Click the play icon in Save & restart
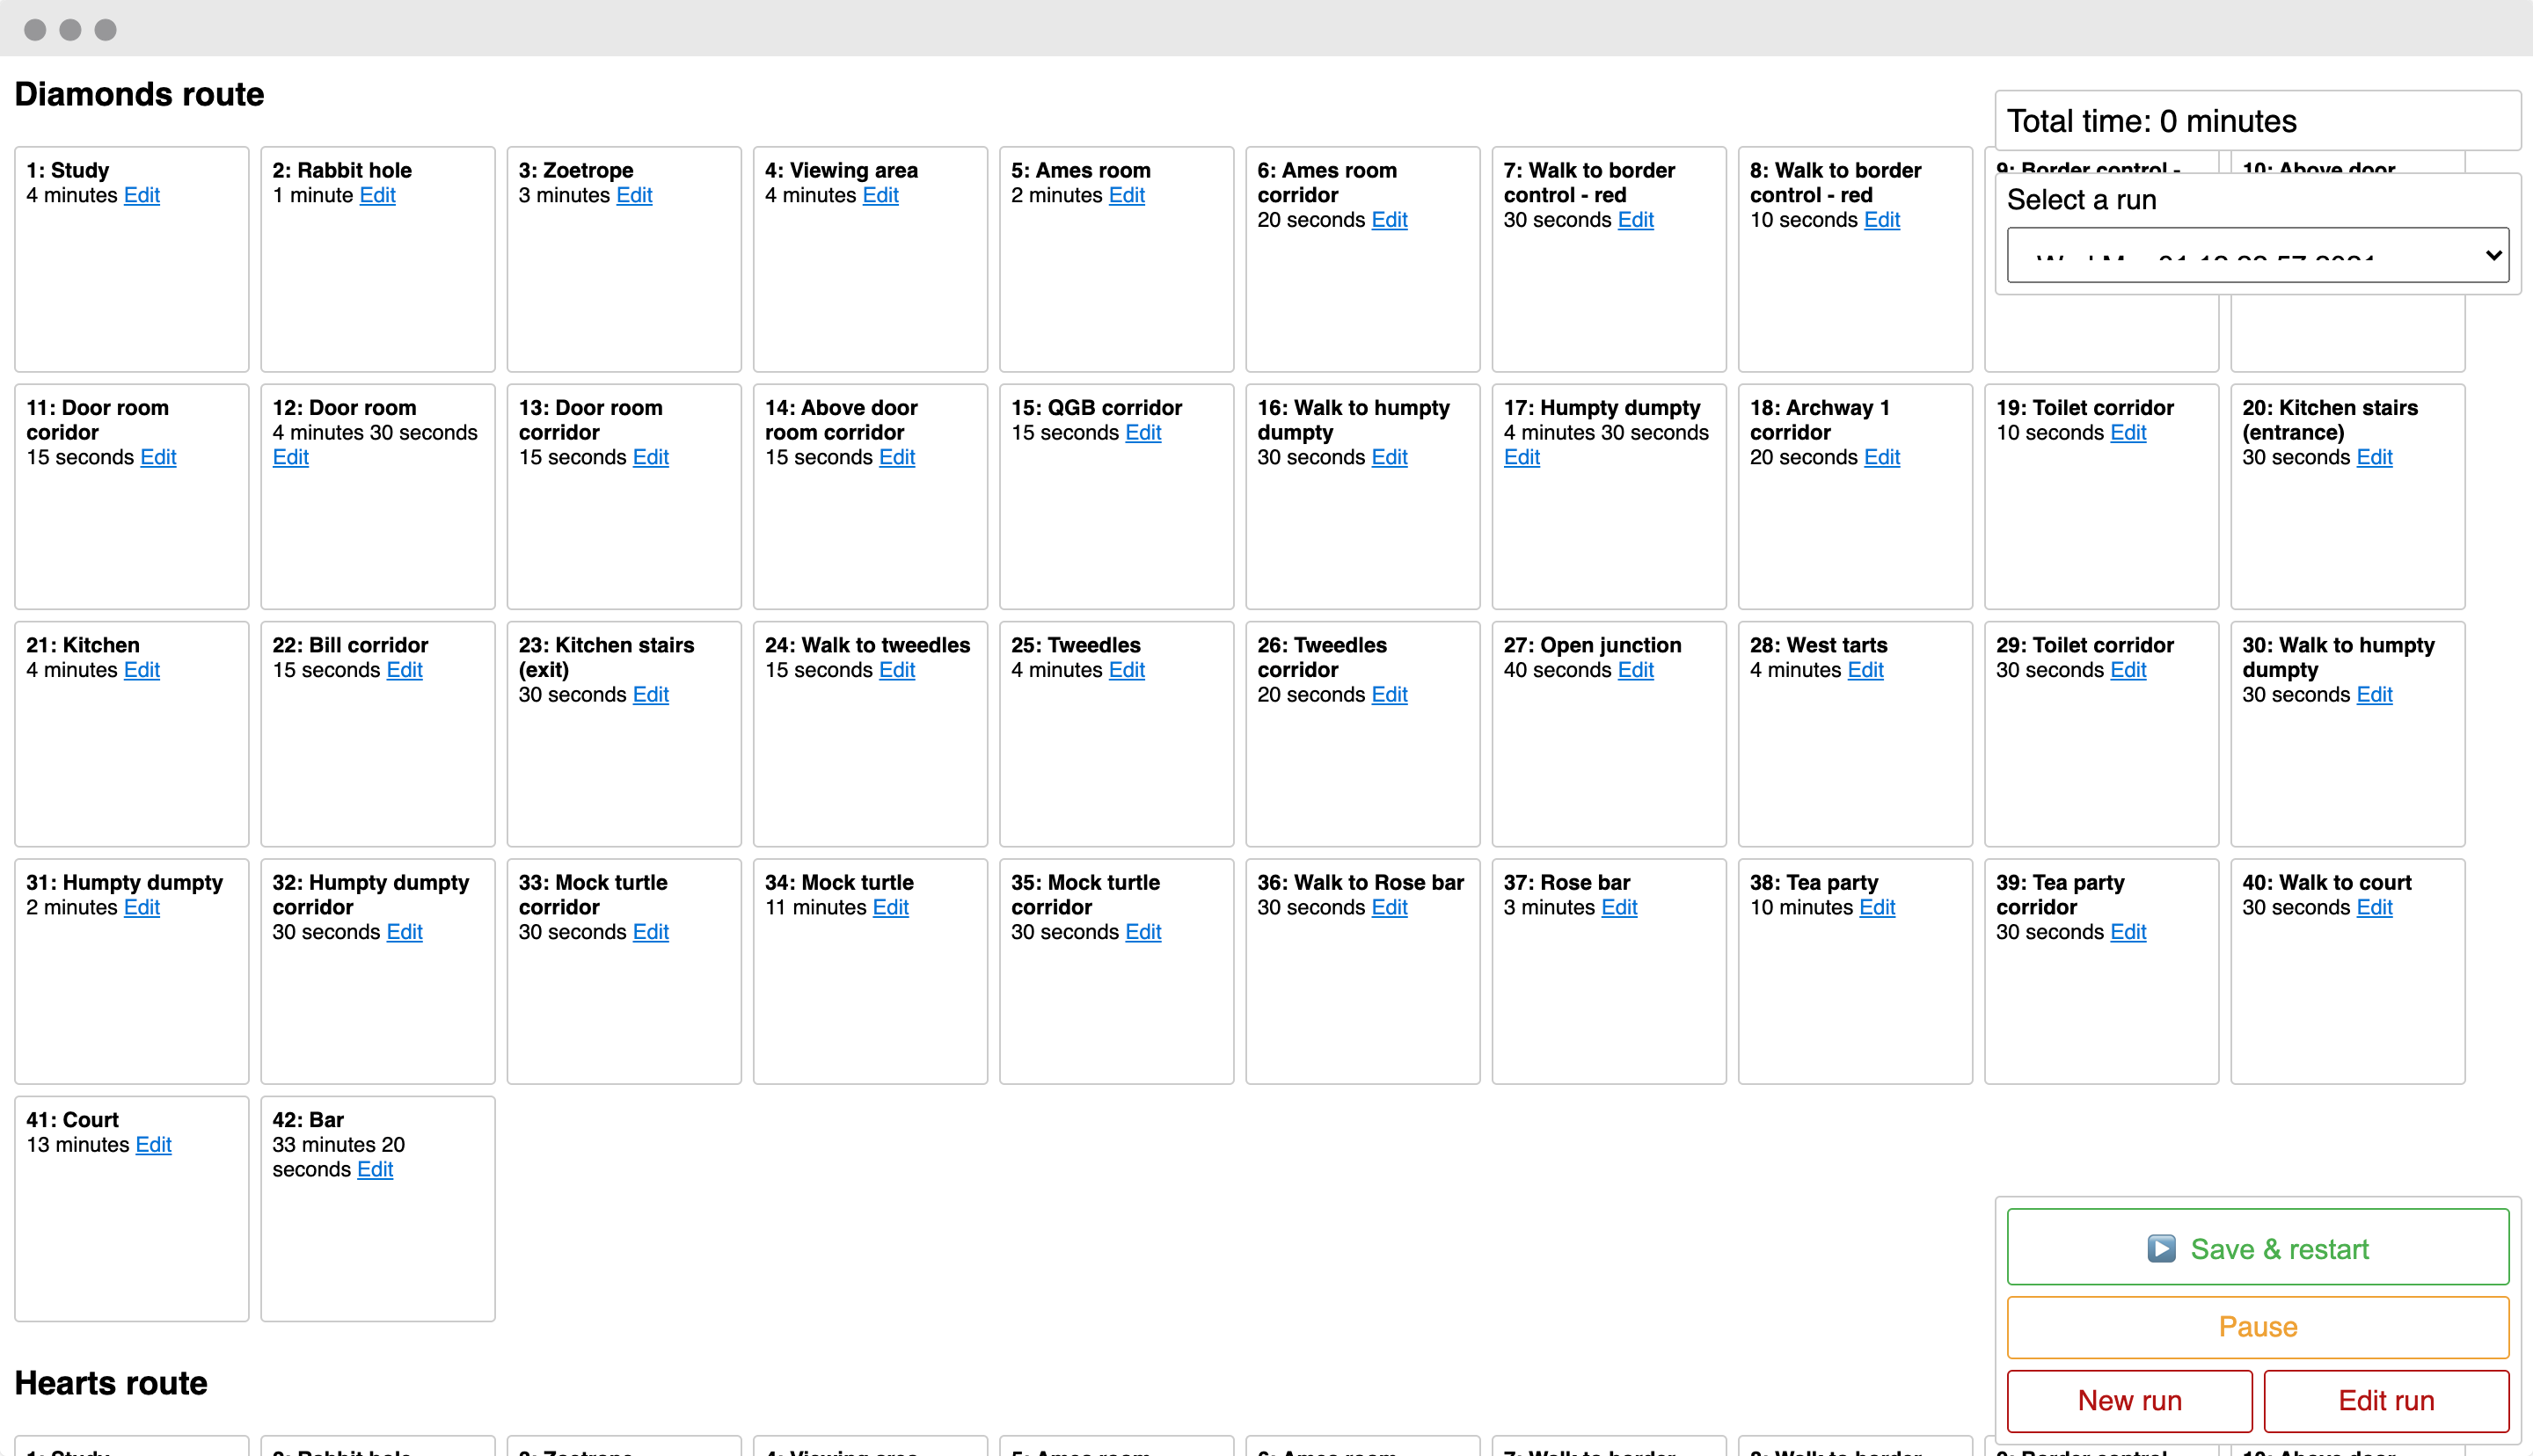The image size is (2533, 1456). click(2161, 1248)
